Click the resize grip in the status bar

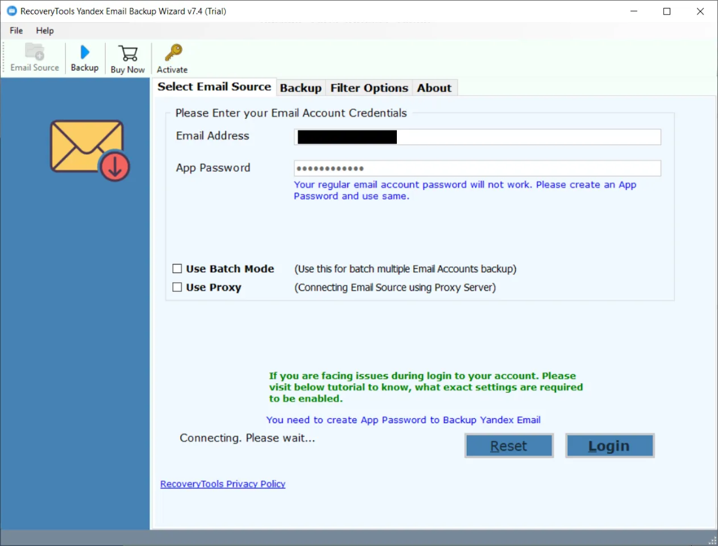(712, 540)
